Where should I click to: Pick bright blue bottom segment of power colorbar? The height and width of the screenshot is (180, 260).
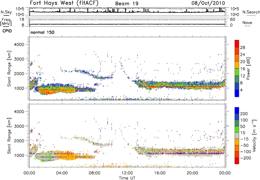coord(237,93)
